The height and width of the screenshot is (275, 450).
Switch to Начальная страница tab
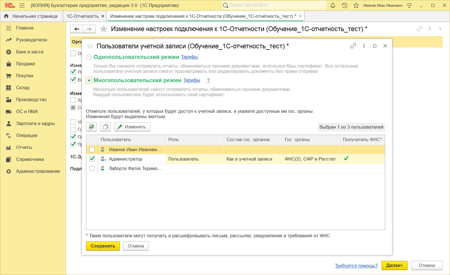32,16
